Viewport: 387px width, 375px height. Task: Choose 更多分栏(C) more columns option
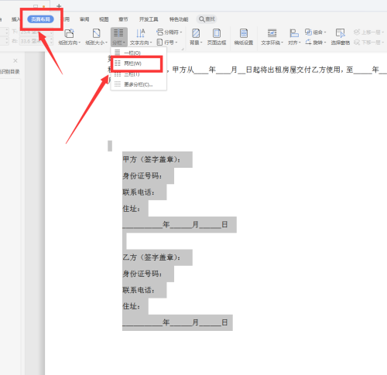click(x=139, y=84)
